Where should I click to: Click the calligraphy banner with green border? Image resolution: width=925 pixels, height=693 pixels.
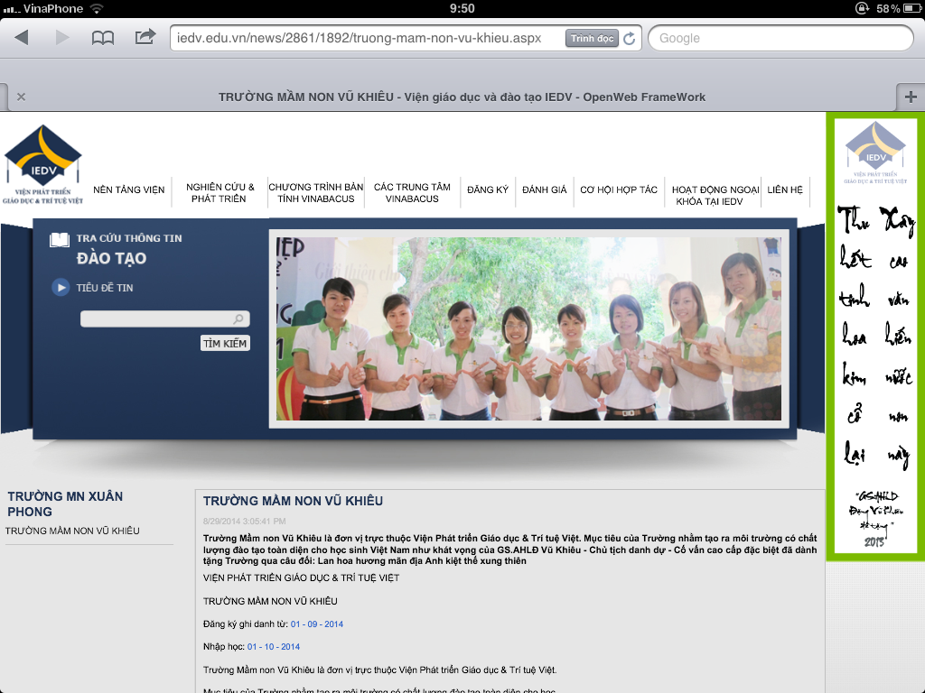point(875,336)
